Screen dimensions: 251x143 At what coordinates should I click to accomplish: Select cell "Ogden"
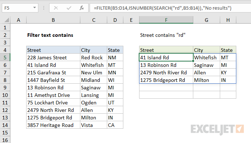coord(94,103)
